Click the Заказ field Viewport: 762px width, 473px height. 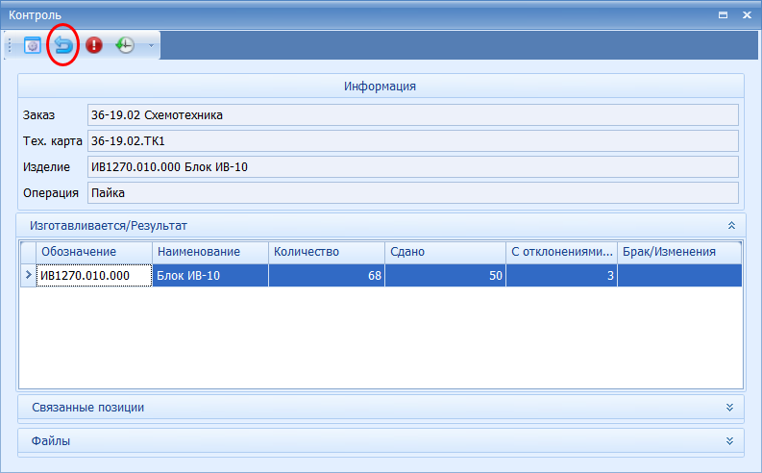tap(411, 115)
